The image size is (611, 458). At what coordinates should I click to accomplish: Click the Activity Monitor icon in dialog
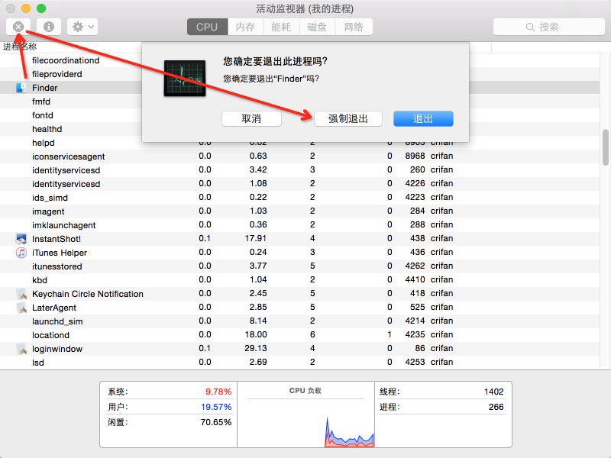point(185,78)
